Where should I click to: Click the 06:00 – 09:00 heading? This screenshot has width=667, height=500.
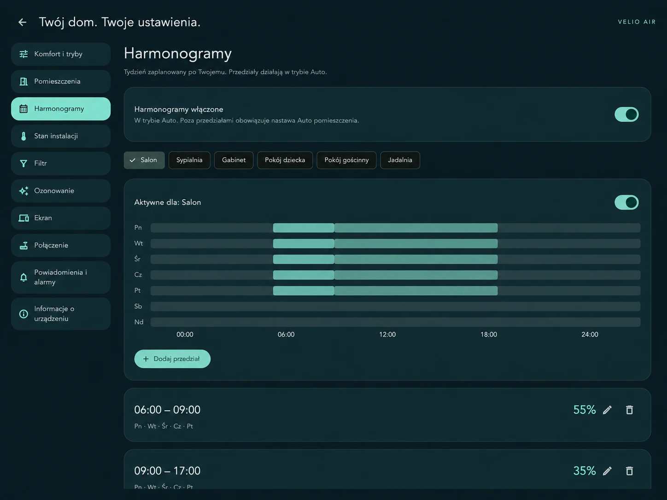click(x=167, y=410)
